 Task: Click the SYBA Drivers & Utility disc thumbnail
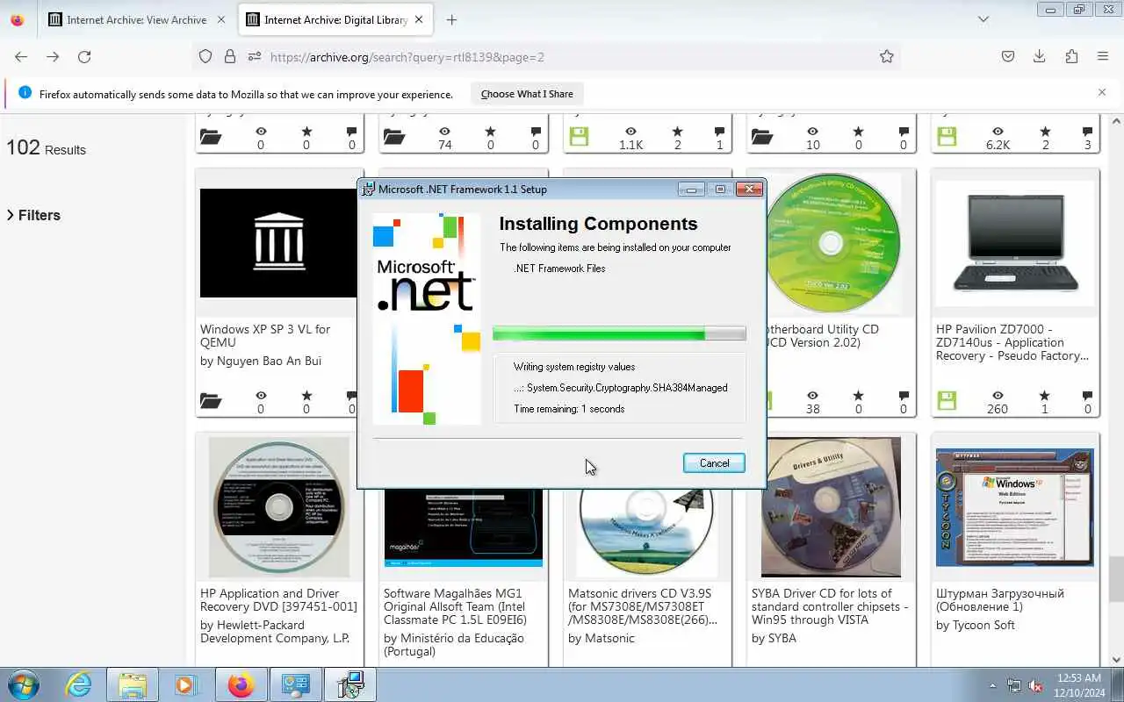click(831, 507)
